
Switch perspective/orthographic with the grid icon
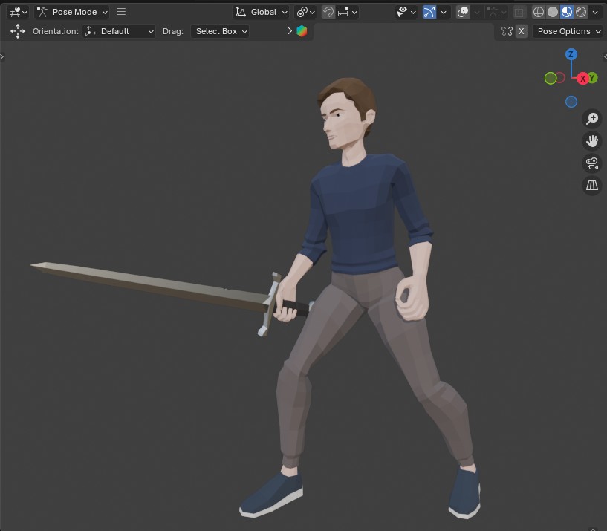pos(592,186)
